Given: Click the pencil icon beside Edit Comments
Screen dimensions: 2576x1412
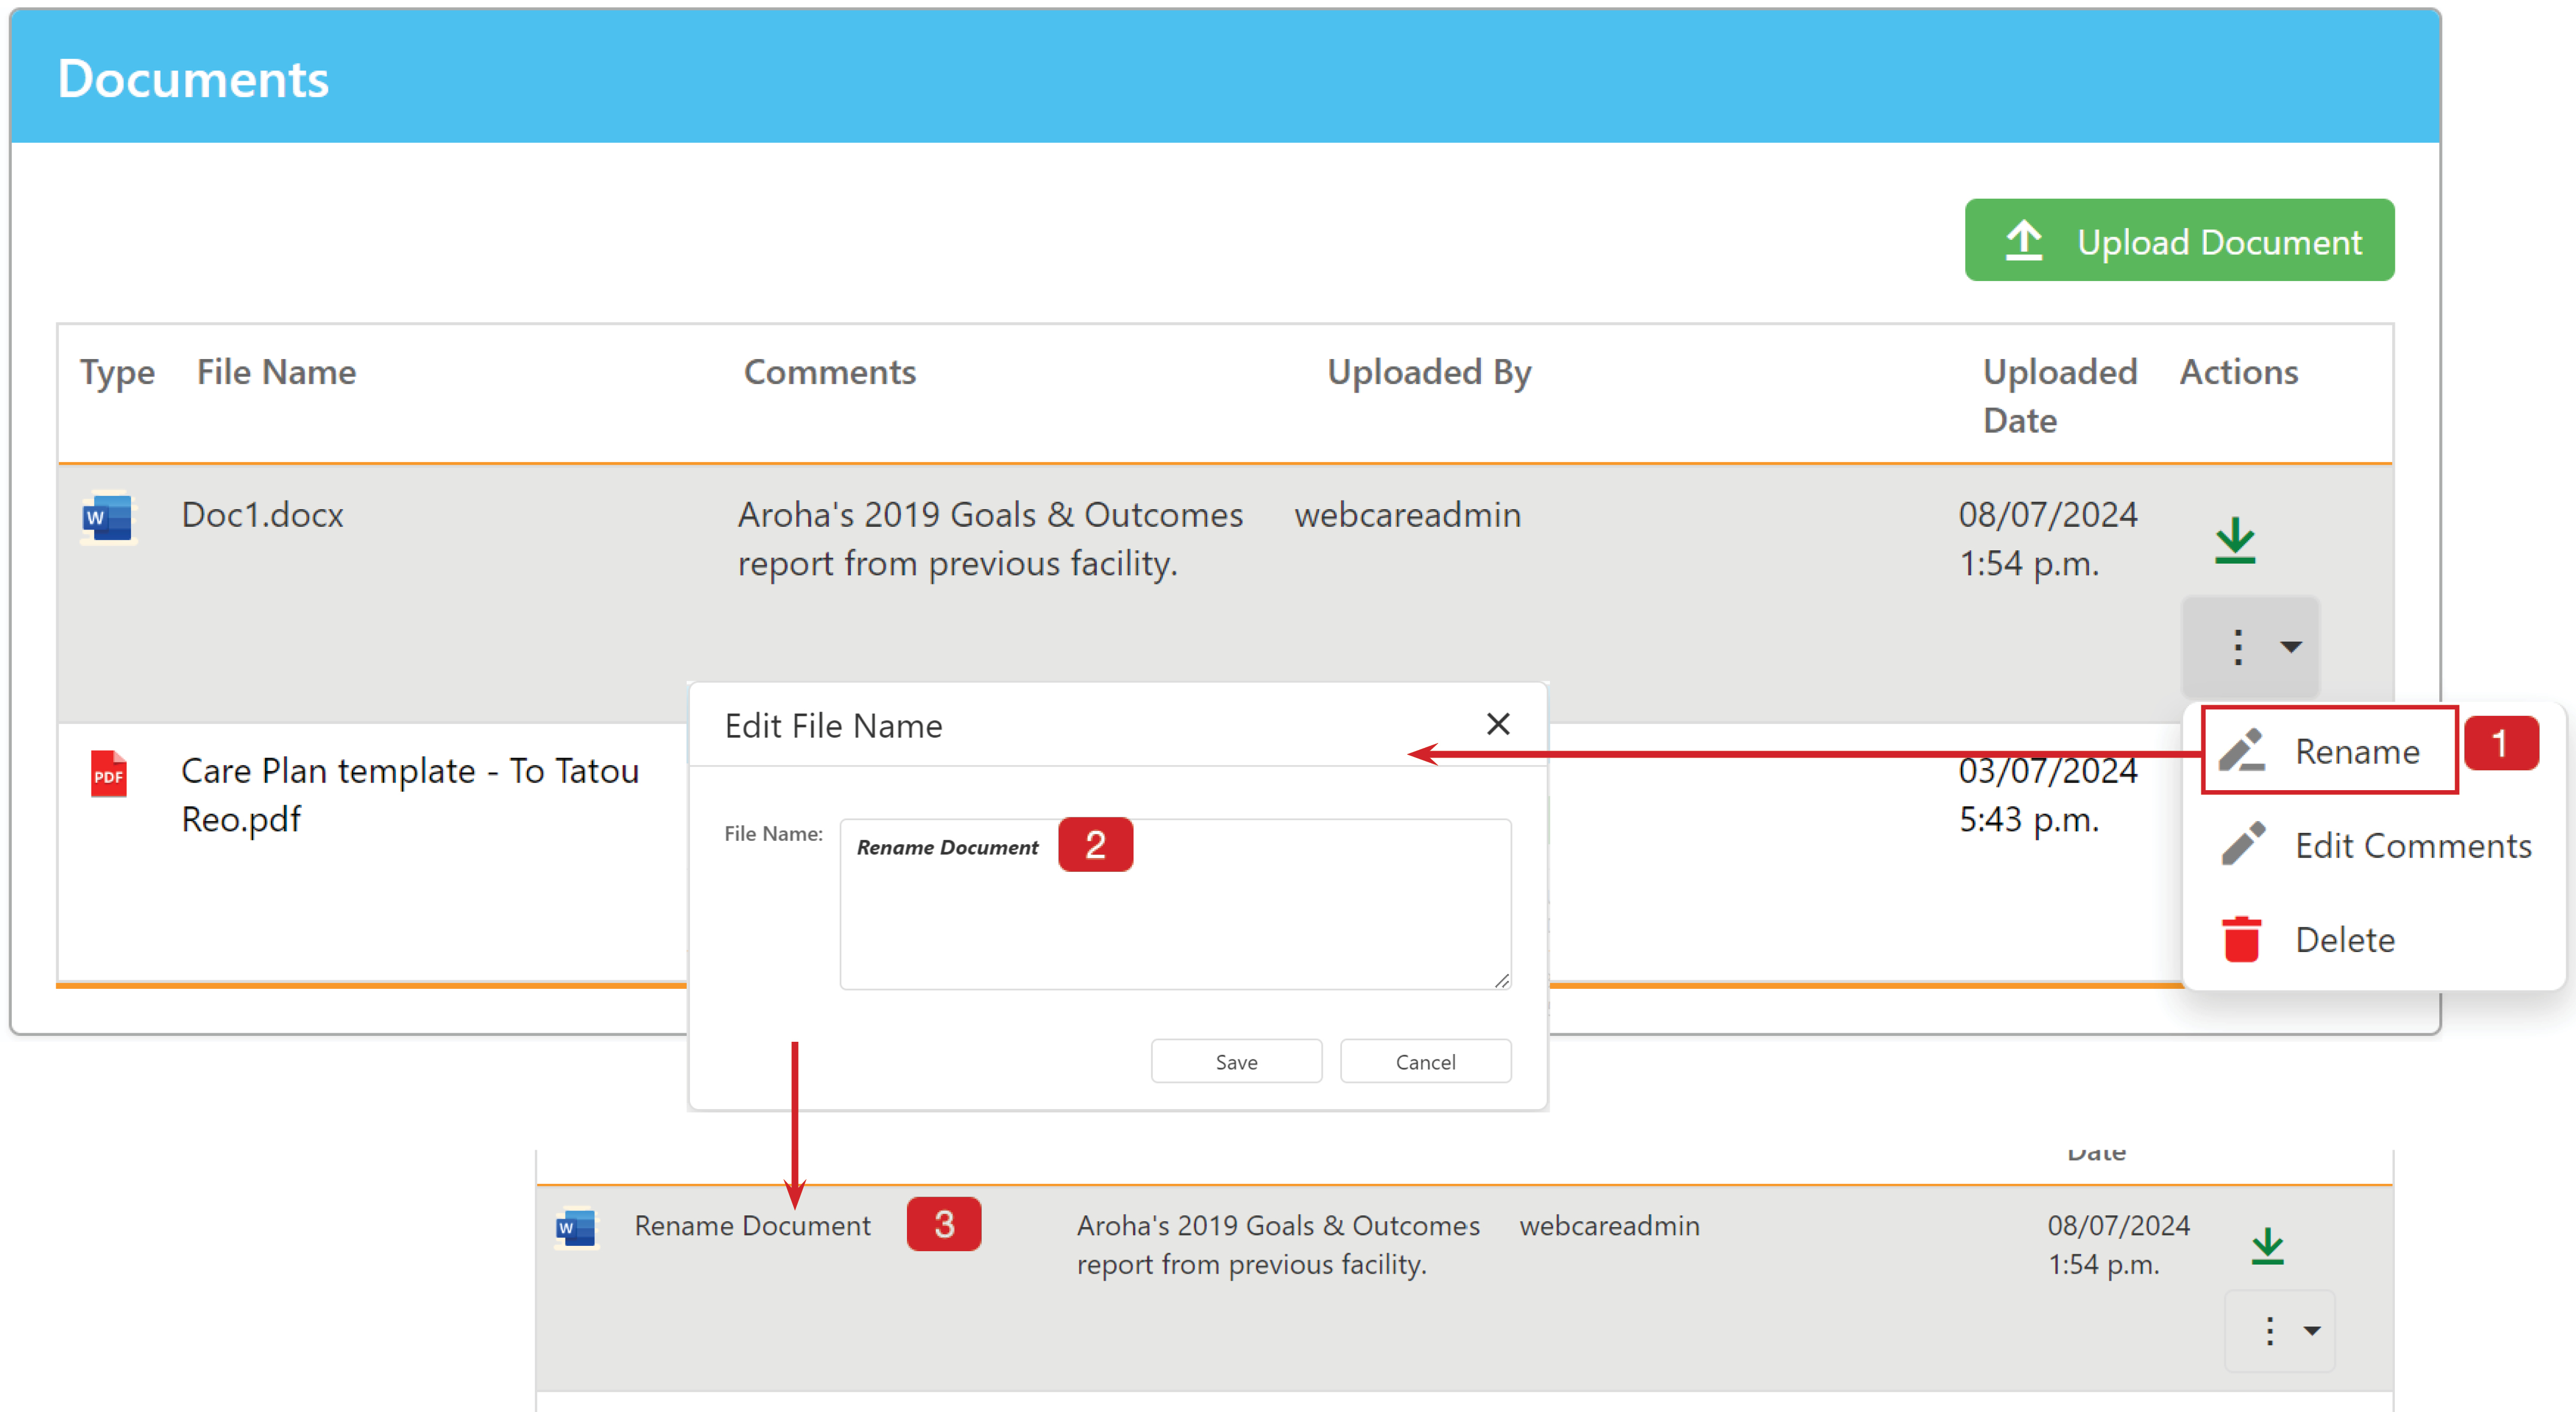Looking at the screenshot, I should [2243, 845].
